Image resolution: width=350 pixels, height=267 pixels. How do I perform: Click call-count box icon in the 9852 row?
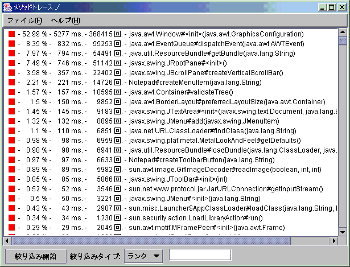point(117,101)
